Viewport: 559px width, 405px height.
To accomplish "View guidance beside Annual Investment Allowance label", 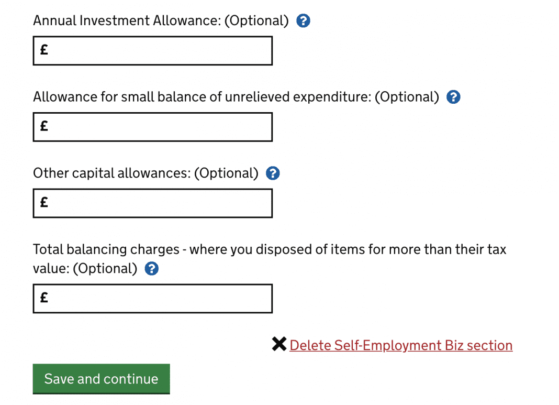I will tap(303, 20).
